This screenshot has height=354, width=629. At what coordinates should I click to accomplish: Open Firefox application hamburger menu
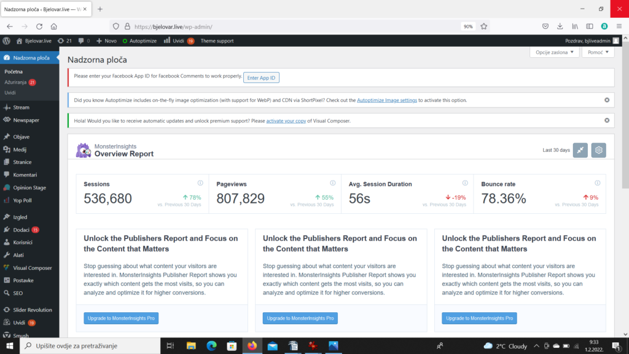pyautogui.click(x=619, y=26)
